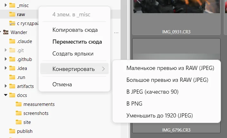Select the 'site' subfolder label
The image size is (227, 138).
[x=27, y=122]
